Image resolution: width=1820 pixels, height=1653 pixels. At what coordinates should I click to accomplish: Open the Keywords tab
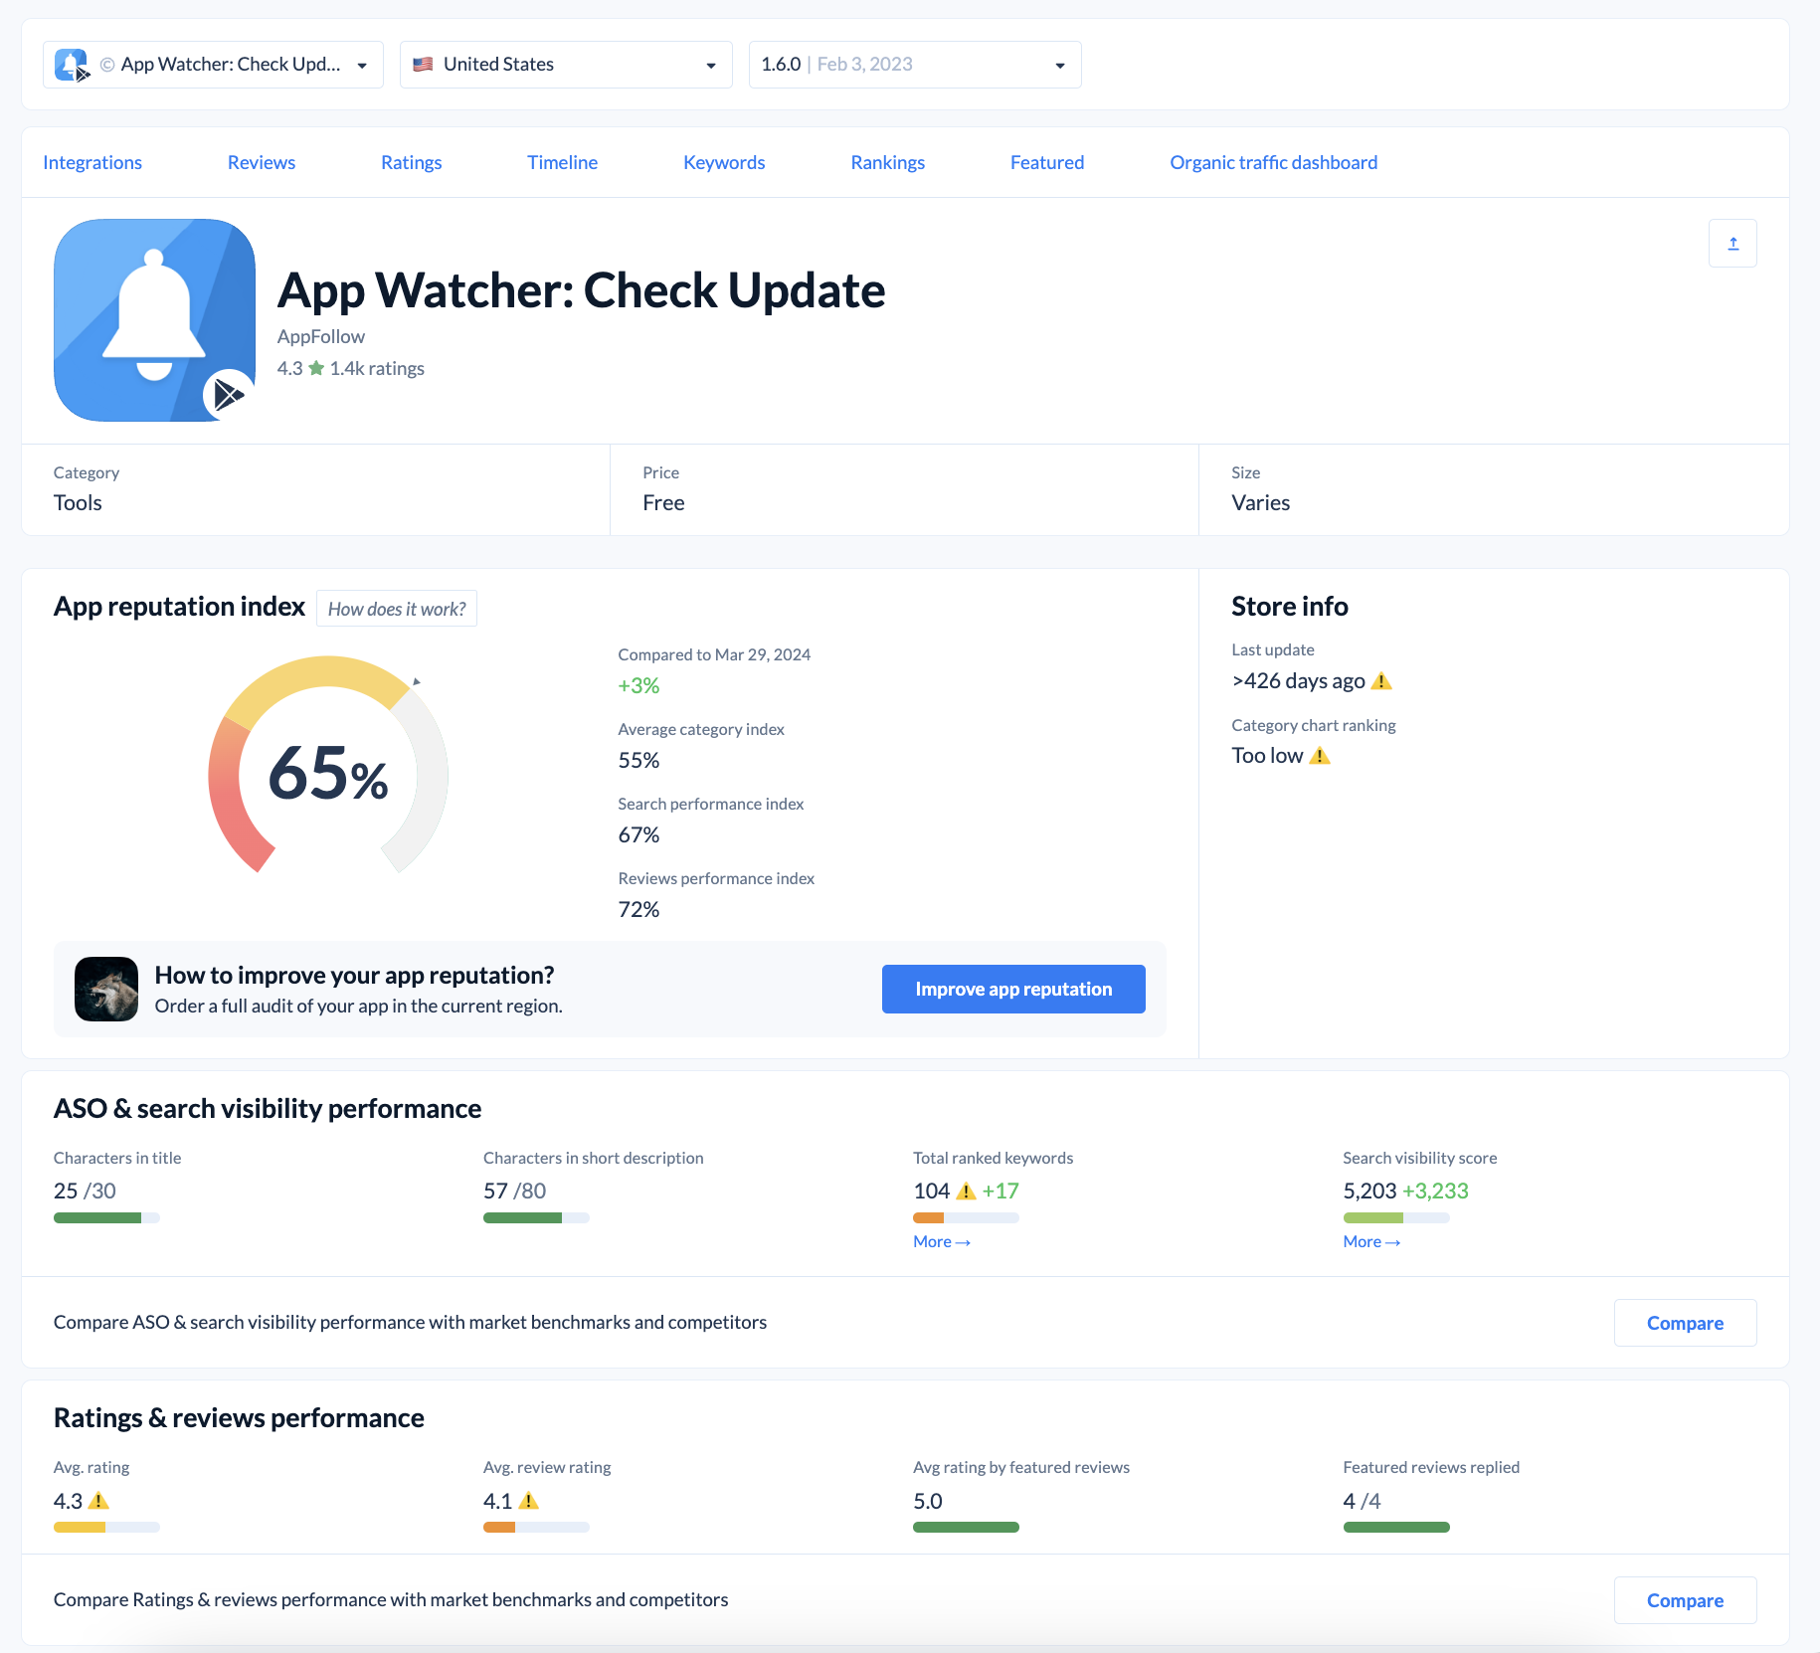click(x=723, y=162)
